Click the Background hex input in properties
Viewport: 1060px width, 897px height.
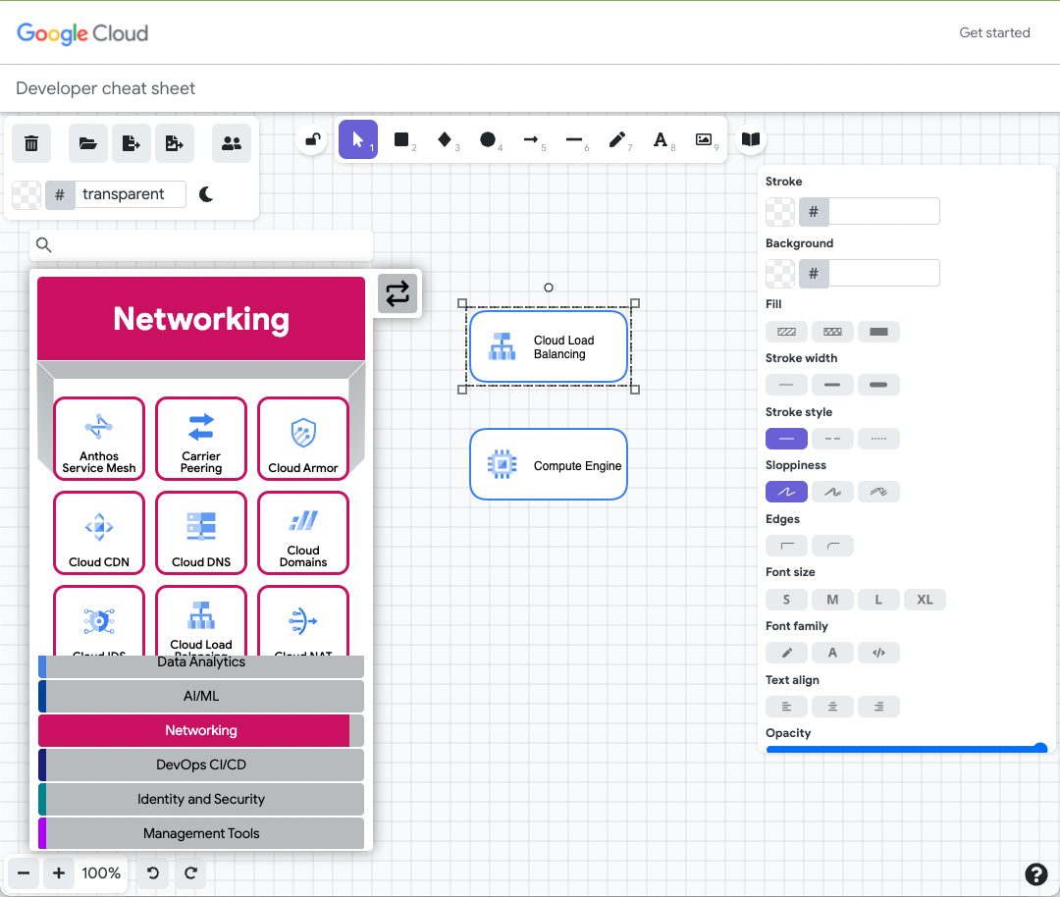[883, 274]
